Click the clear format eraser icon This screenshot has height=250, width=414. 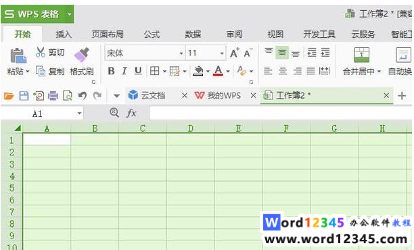tap(241, 71)
